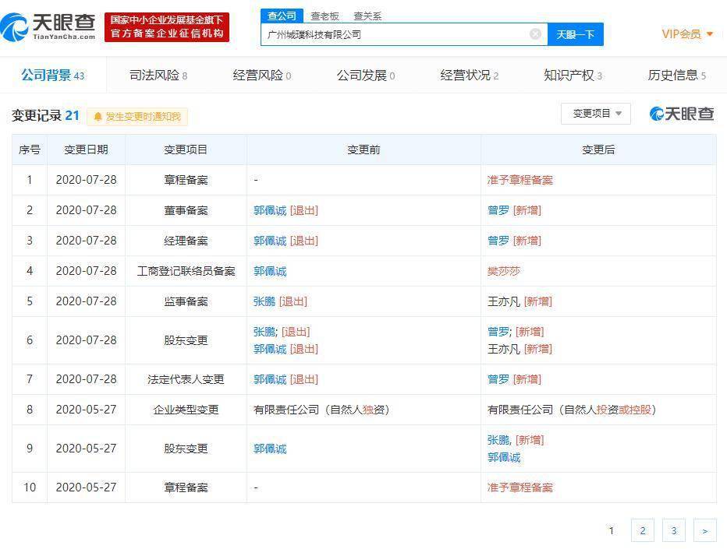
Task: Open 郭佩诚 link in 法定代表人变更 row
Action: [270, 379]
